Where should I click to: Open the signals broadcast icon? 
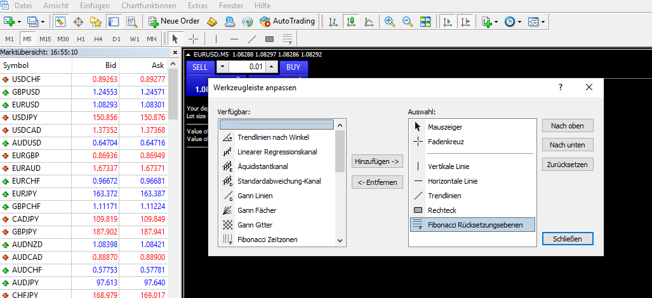click(x=248, y=21)
